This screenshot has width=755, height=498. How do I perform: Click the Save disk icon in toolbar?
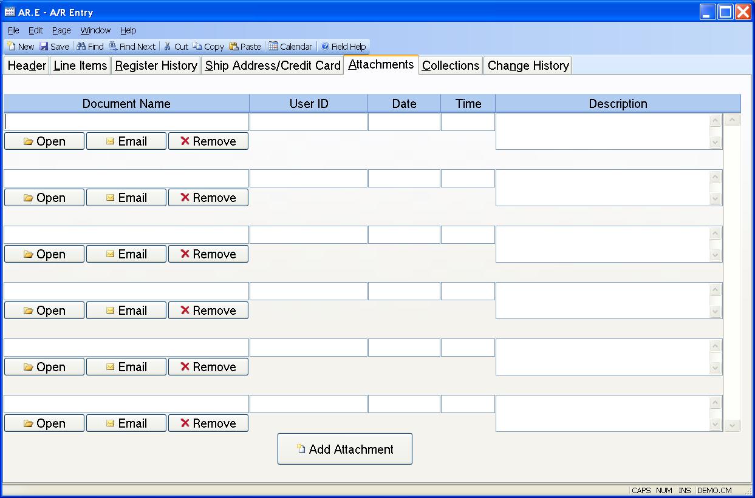[44, 47]
